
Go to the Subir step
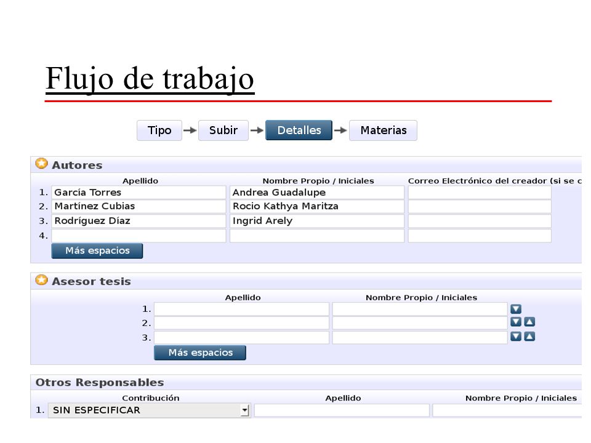point(223,130)
